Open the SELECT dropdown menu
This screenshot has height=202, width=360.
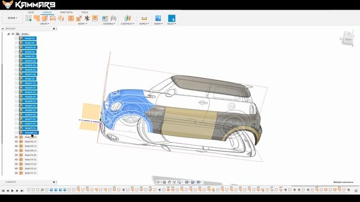(x=172, y=24)
